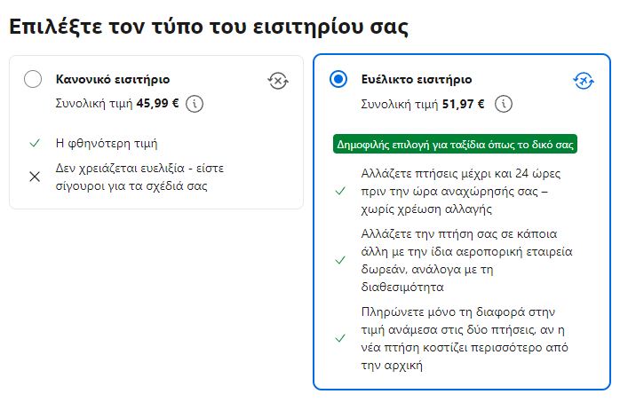
Task: Click the text about no change fee
Action: (461, 192)
